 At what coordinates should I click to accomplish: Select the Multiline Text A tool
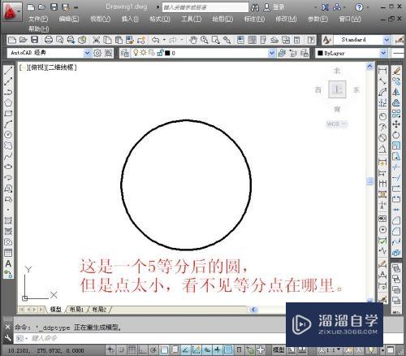click(x=8, y=263)
